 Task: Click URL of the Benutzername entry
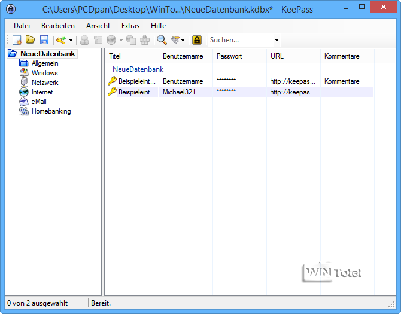pyautogui.click(x=293, y=81)
